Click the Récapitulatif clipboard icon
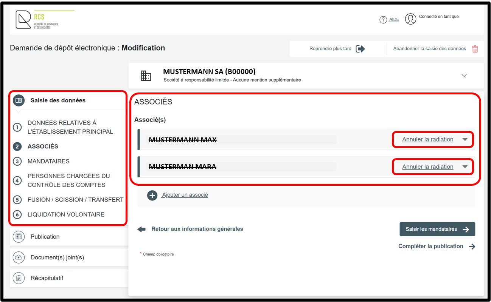The image size is (491, 302). click(x=18, y=278)
